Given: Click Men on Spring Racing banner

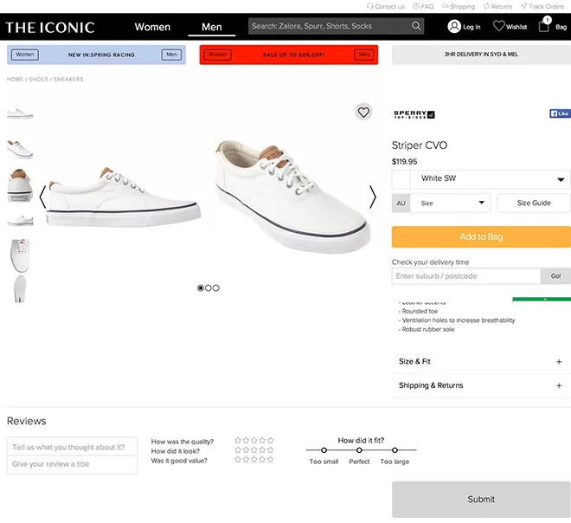Looking at the screenshot, I should [171, 55].
